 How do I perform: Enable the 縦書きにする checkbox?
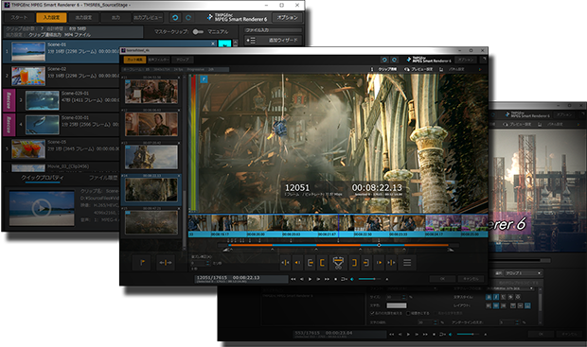click(x=408, y=313)
